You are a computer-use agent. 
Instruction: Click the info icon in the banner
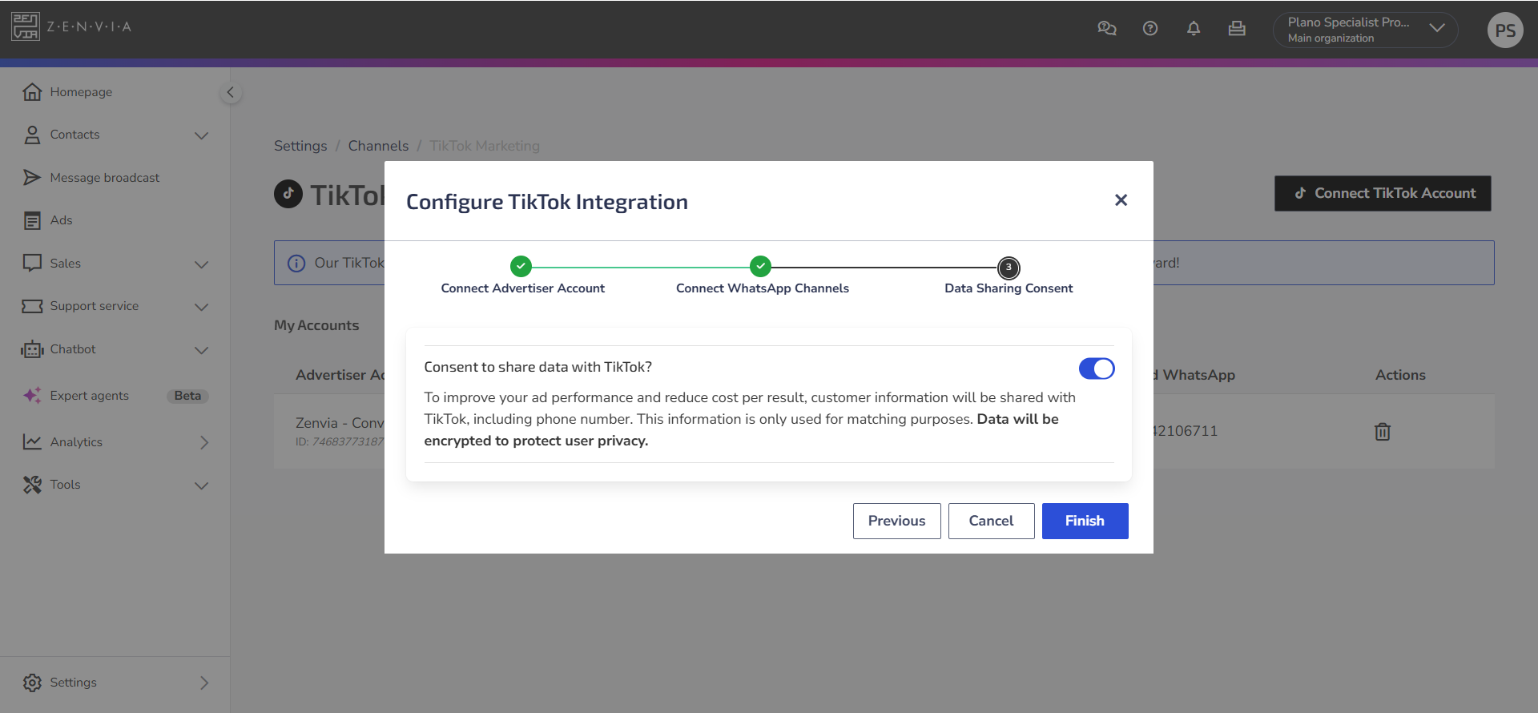[x=296, y=263]
